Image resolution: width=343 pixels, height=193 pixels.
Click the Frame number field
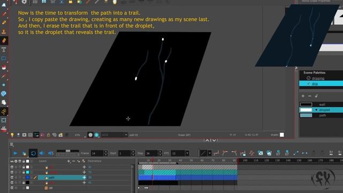point(97,153)
